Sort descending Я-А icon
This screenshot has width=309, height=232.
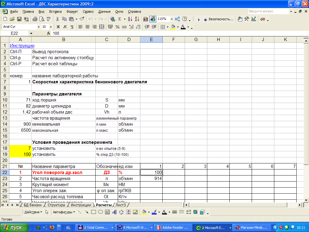137,19
